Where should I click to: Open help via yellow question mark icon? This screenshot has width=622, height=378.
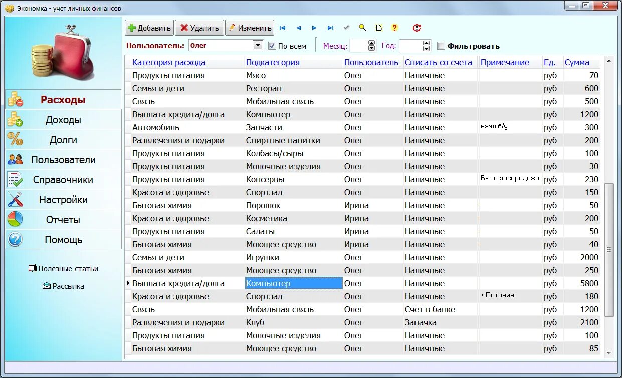pyautogui.click(x=394, y=28)
